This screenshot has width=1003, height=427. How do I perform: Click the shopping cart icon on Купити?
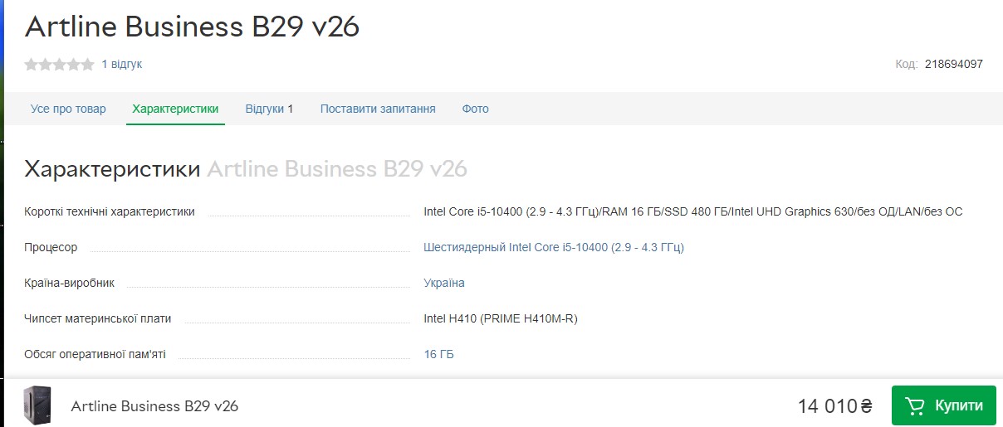pyautogui.click(x=915, y=405)
